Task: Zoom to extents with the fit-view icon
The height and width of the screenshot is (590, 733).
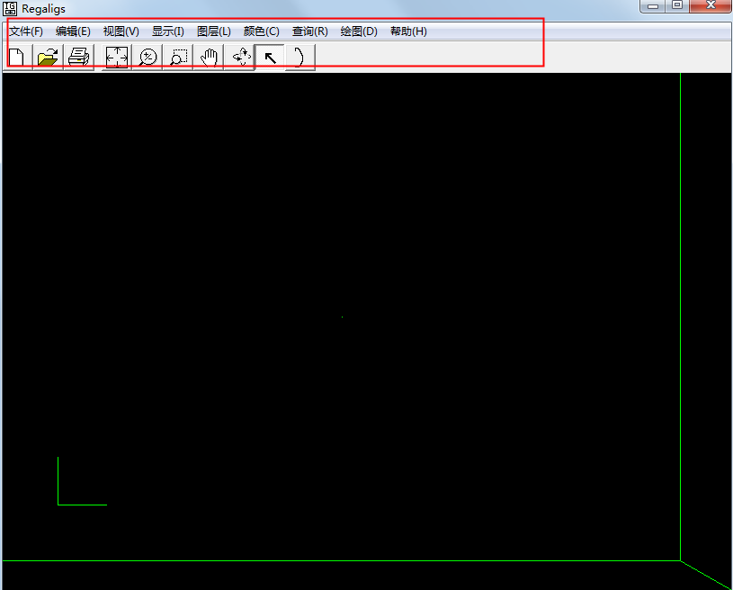Action: tap(117, 58)
